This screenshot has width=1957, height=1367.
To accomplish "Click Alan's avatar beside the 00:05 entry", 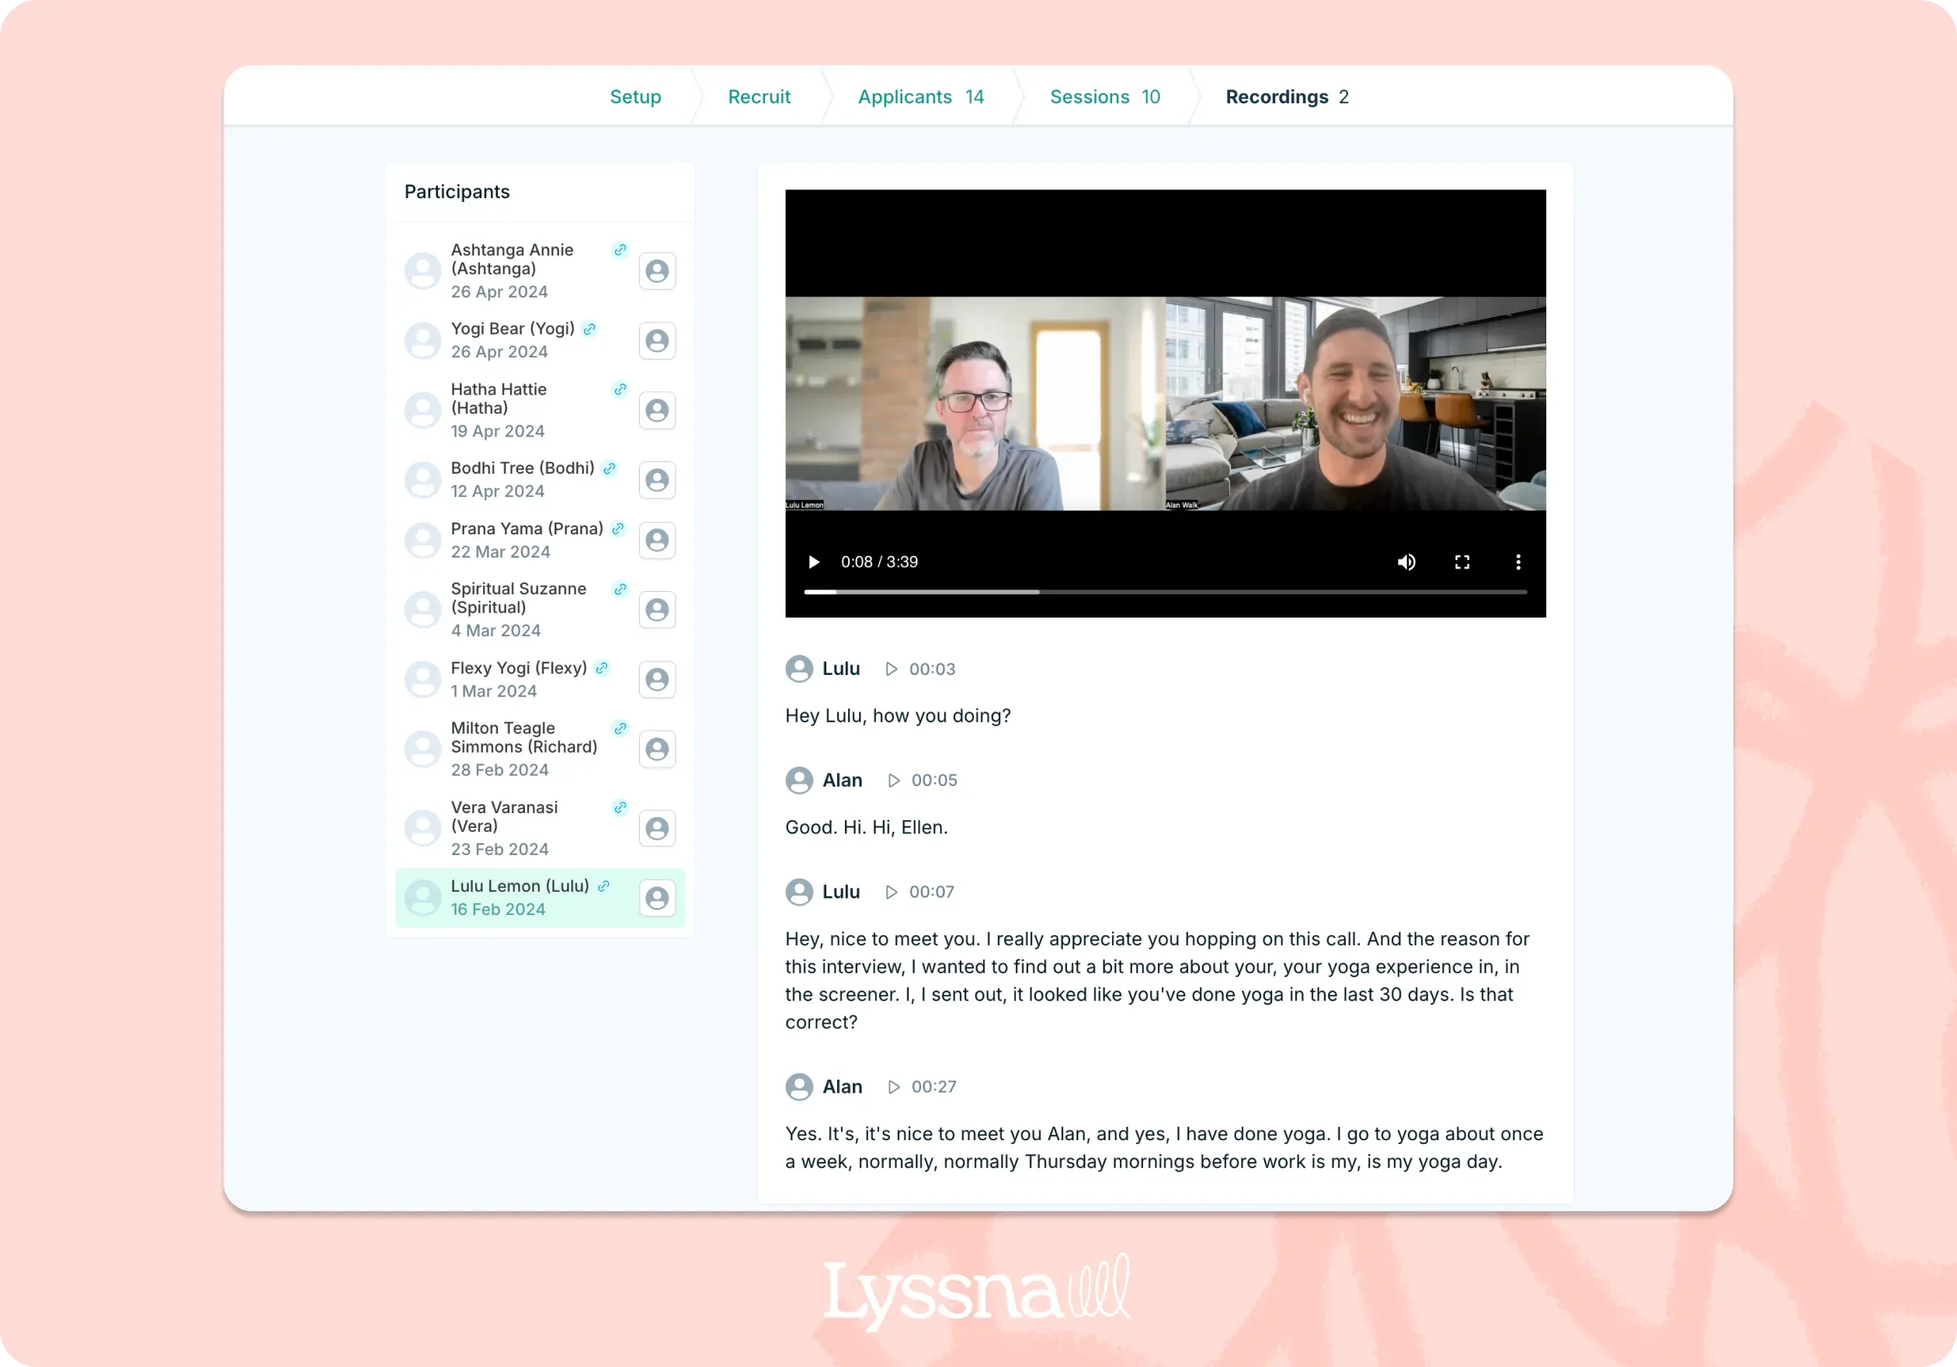I will point(800,780).
